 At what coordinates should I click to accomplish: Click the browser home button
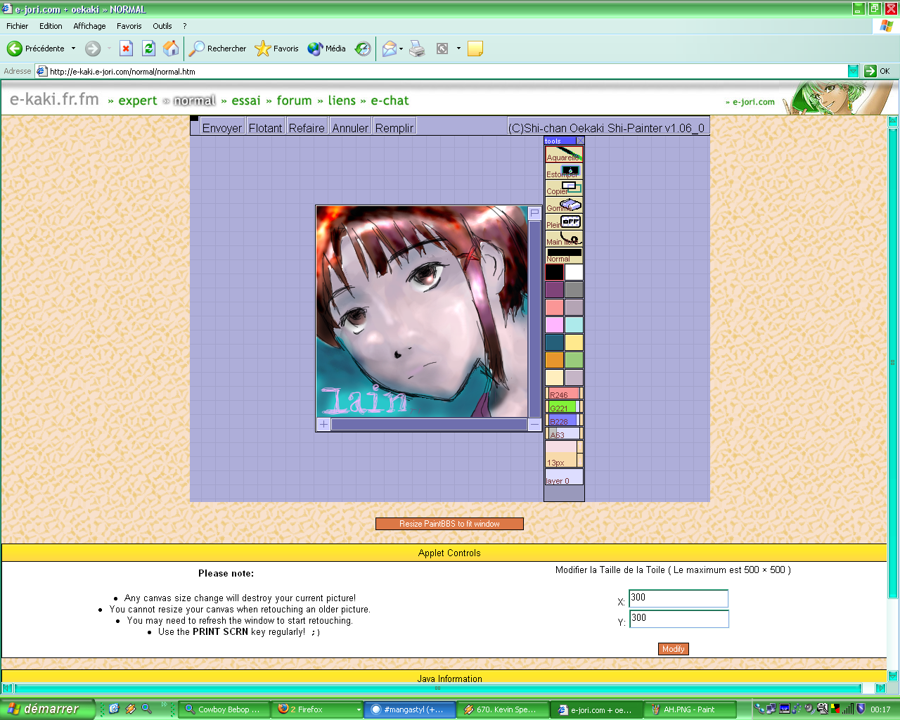click(171, 49)
